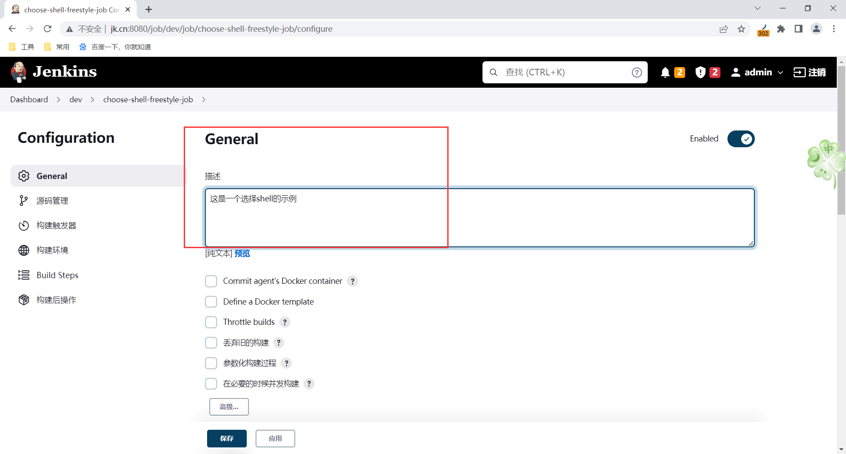Click the admin user avatar icon
Image resolution: width=846 pixels, height=454 pixels.
(x=735, y=72)
